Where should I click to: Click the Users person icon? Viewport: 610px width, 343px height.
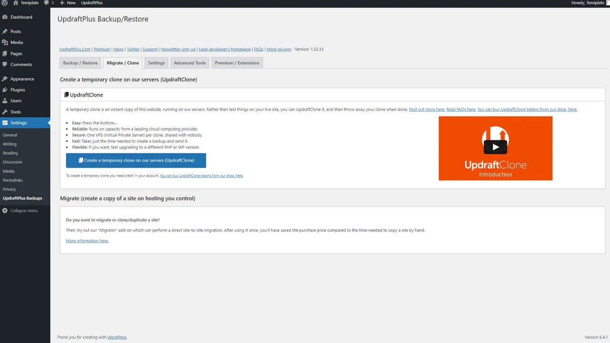coord(5,101)
